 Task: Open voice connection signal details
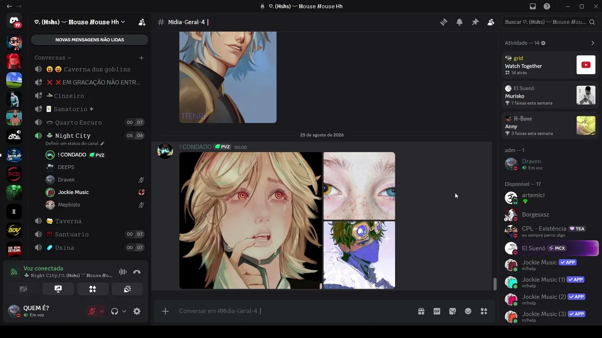click(x=14, y=272)
